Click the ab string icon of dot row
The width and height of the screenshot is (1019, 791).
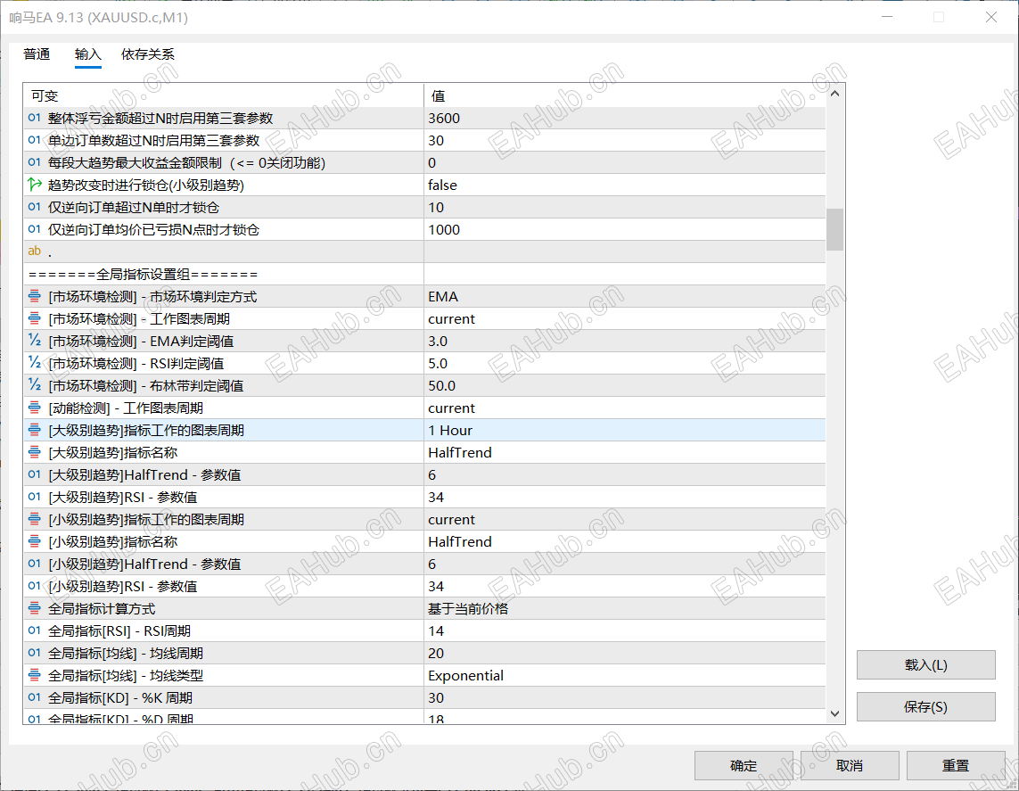point(35,251)
